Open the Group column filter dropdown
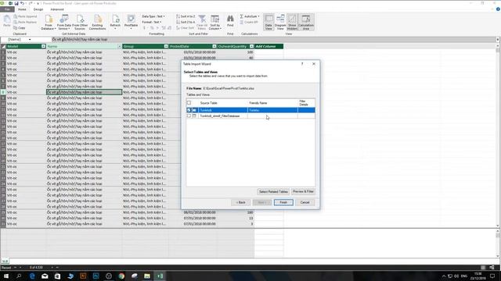The image size is (501, 281). point(166,47)
